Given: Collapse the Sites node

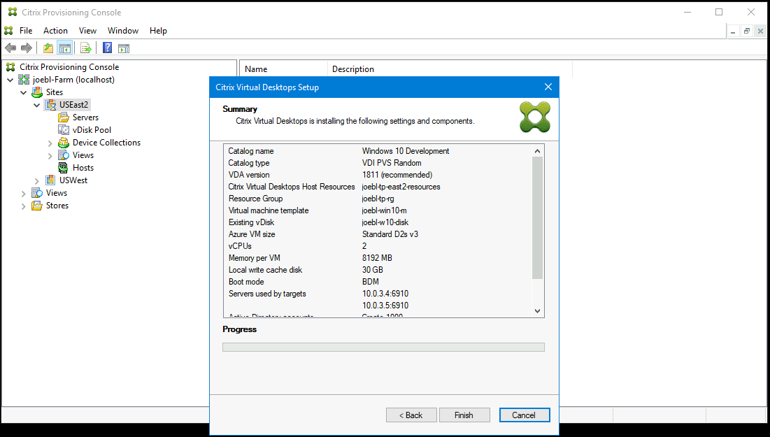Looking at the screenshot, I should pos(23,92).
